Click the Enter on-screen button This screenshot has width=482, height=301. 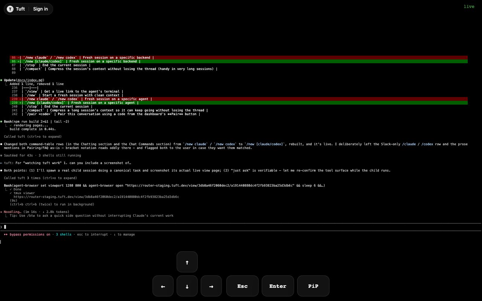click(278, 286)
